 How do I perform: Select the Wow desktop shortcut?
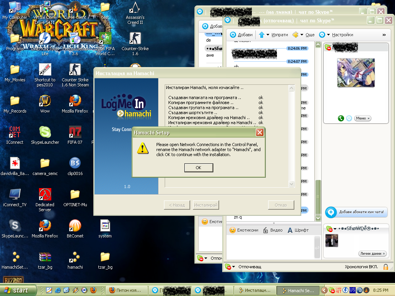45,104
